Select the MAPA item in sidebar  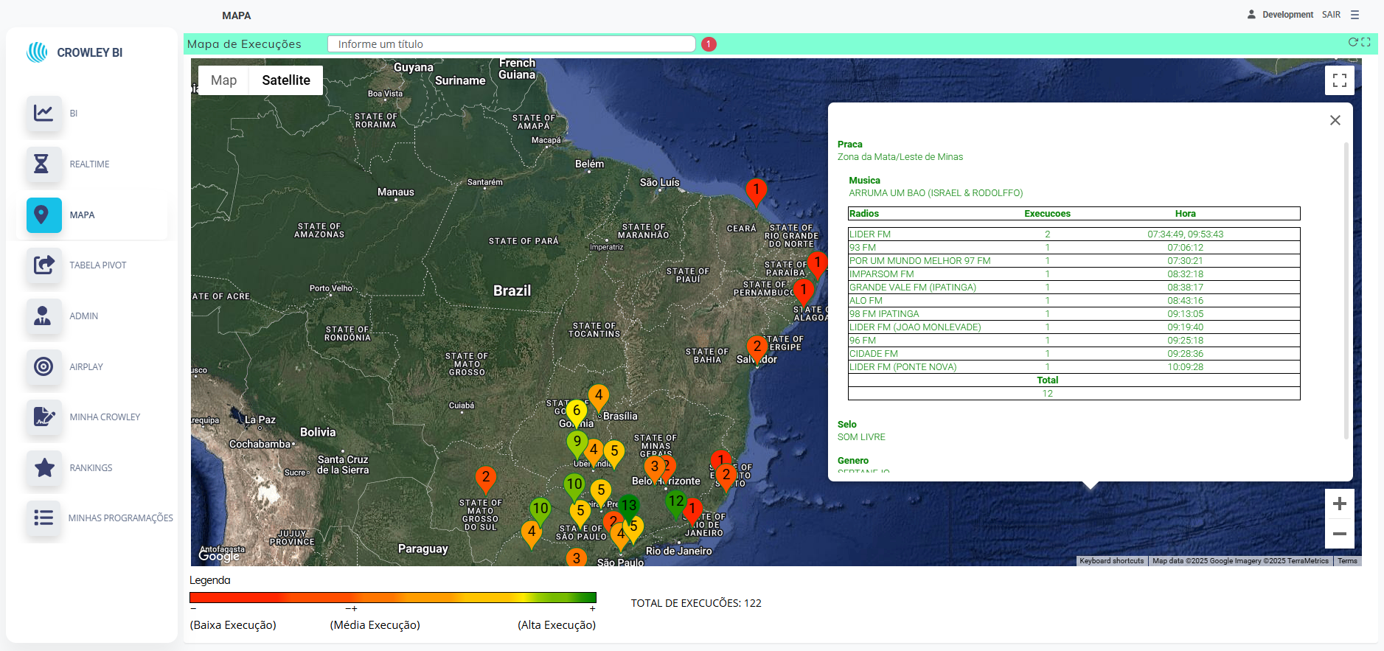(82, 215)
